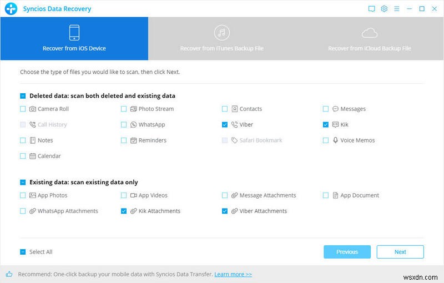Click the Previous button
Image resolution: width=444 pixels, height=283 pixels.
point(347,252)
